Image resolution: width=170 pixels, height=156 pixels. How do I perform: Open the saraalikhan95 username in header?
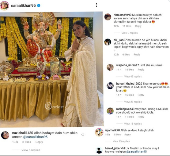(x=23, y=5)
